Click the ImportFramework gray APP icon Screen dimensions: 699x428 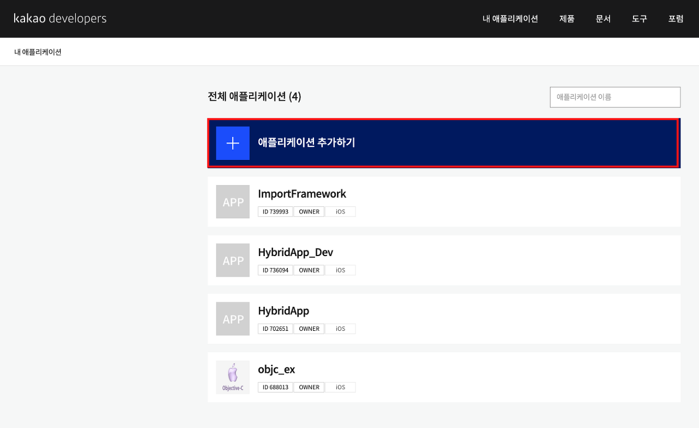[233, 201]
